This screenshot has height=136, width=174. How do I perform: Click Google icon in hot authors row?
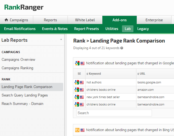[x=77, y=82]
